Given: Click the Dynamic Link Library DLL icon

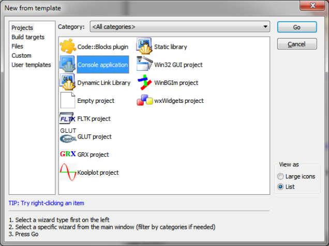Looking at the screenshot, I should pos(68,82).
